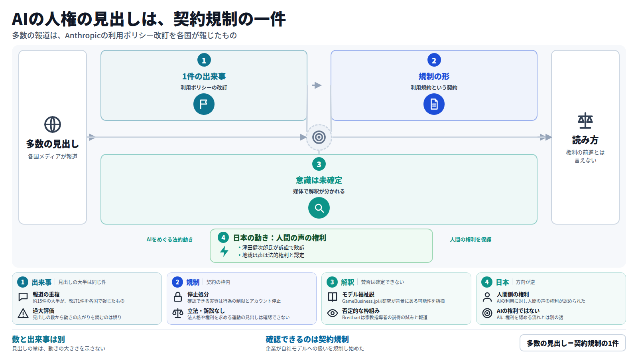The image size is (638, 359).
Task: Click the number 3 badge above 意識は未確定
Action: (x=319, y=164)
